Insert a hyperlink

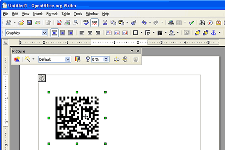click(171, 22)
